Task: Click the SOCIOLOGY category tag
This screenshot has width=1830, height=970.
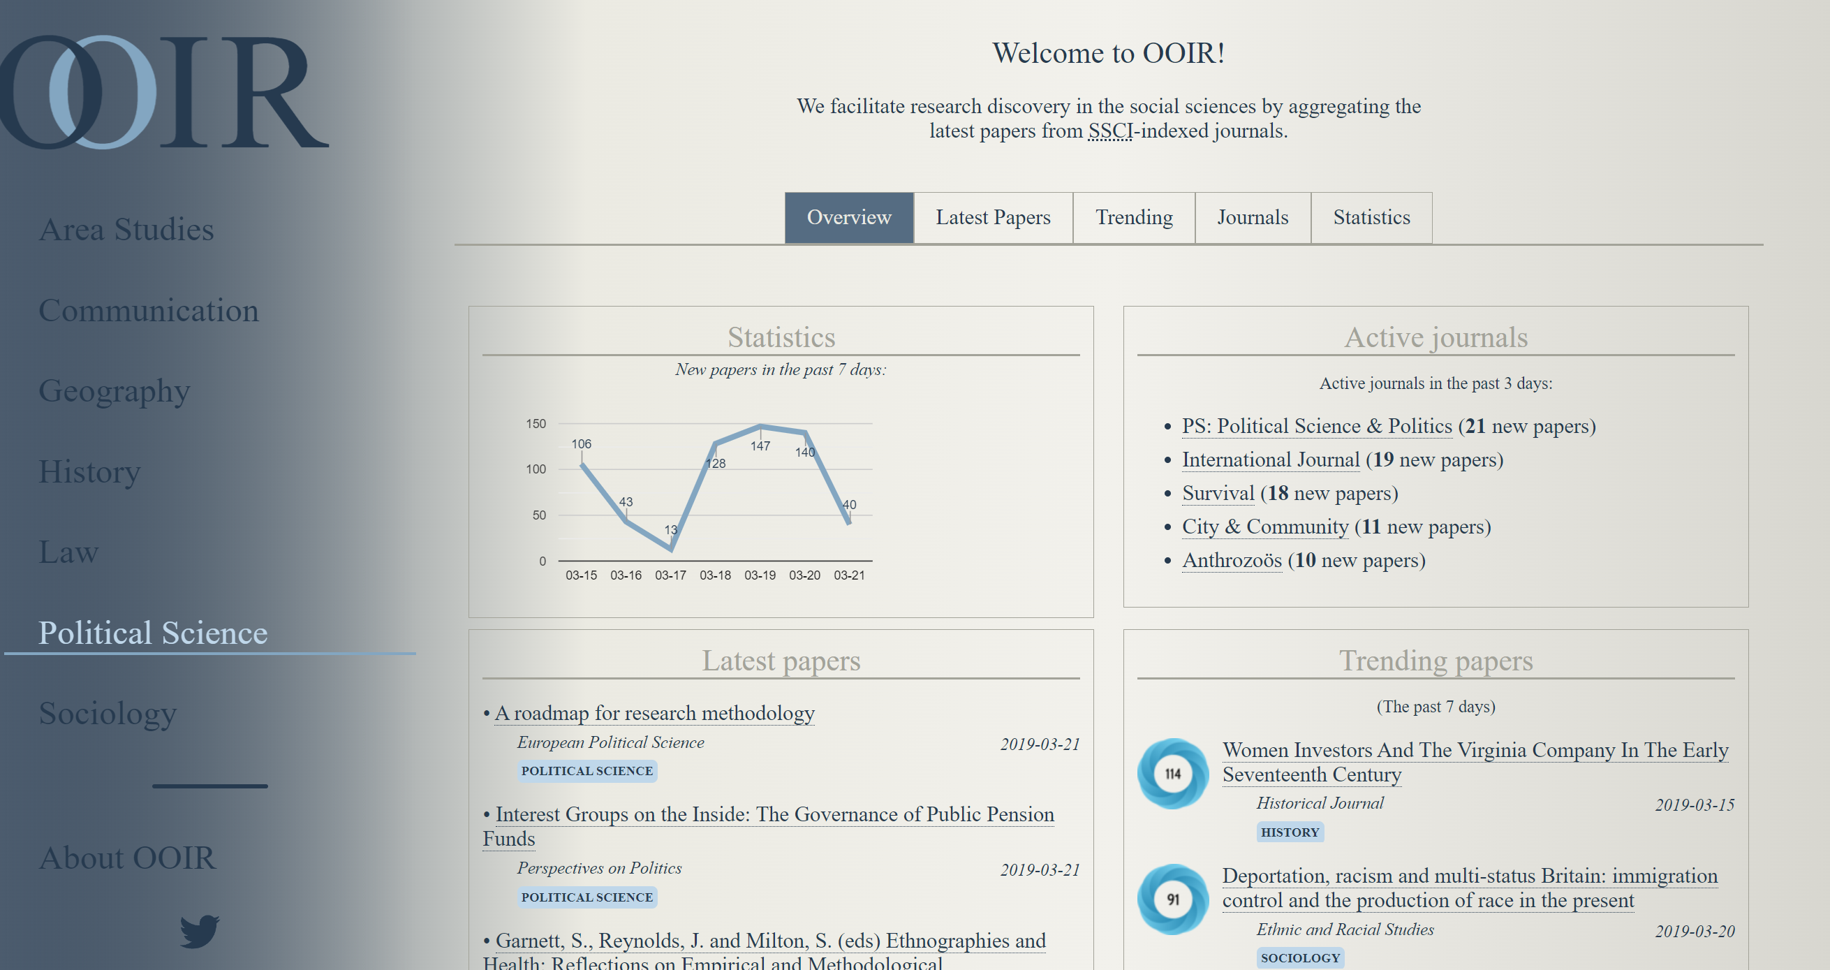Action: pos(1300,958)
